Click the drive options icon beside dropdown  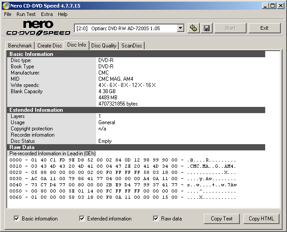pyautogui.click(x=194, y=28)
